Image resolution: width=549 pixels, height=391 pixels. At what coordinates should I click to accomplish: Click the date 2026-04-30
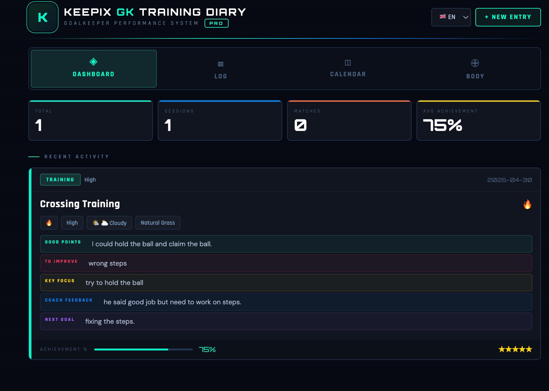coord(510,180)
